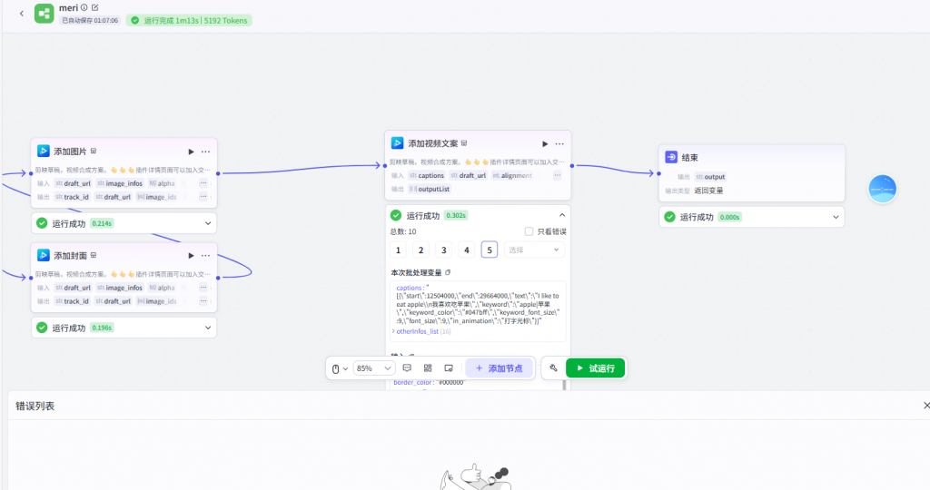Click the auto-layout grid icon in toolbar

point(428,368)
